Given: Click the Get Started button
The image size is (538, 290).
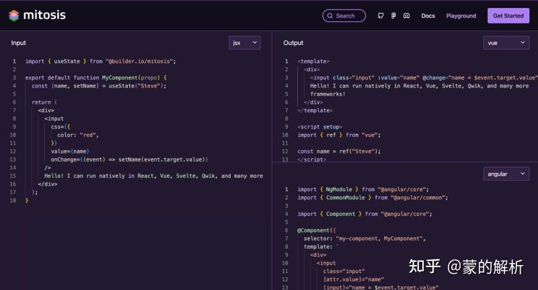Looking at the screenshot, I should 508,15.
